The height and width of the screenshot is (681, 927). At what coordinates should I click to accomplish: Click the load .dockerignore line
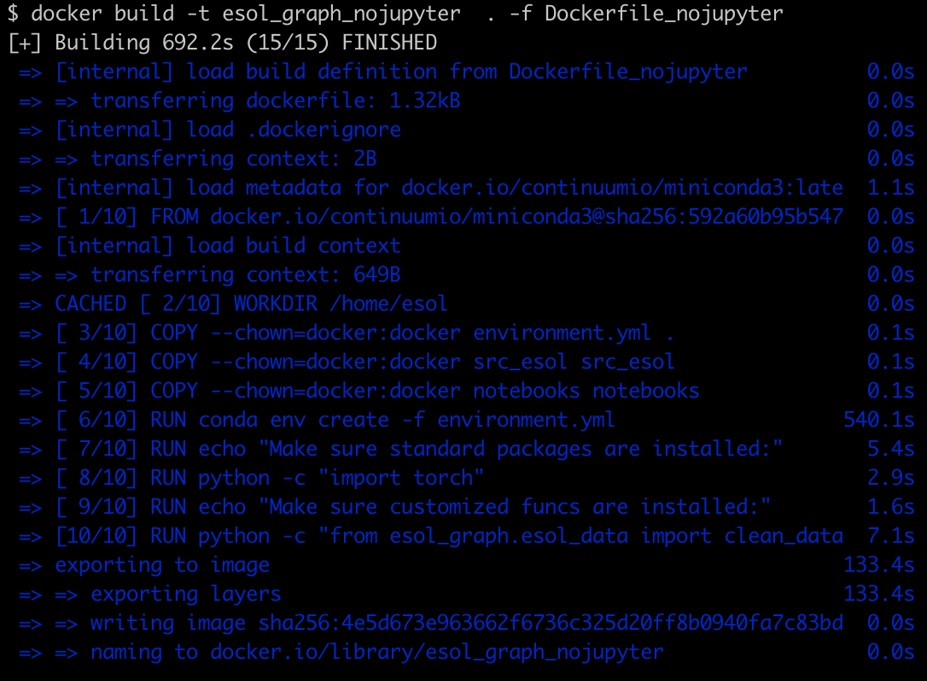466,130
